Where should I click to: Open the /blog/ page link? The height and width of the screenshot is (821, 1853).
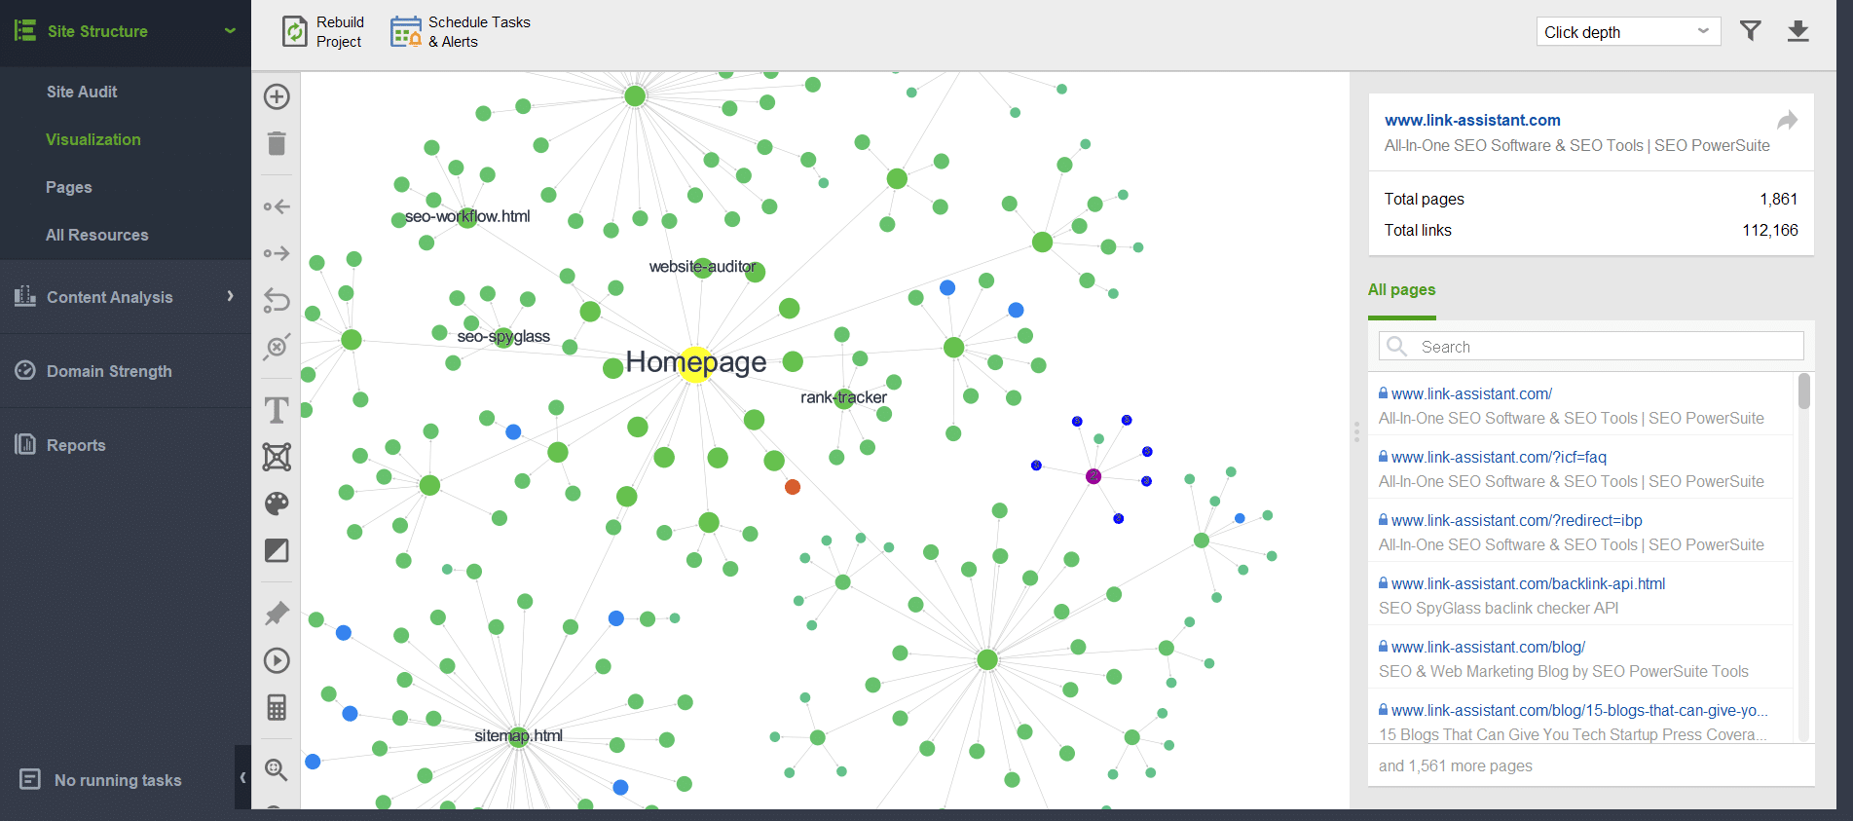pos(1488,648)
